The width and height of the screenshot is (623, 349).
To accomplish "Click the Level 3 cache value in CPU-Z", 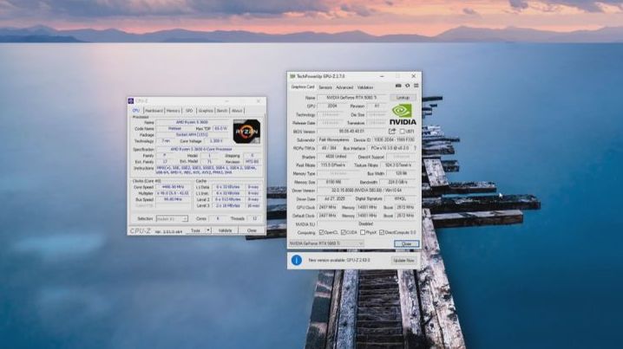I will point(228,206).
